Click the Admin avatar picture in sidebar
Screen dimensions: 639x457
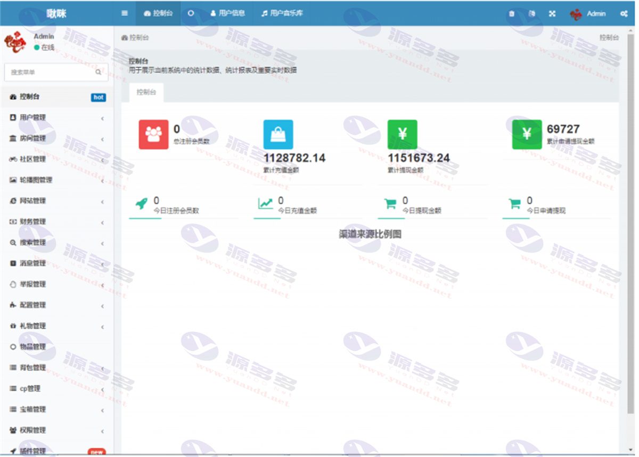(15, 43)
